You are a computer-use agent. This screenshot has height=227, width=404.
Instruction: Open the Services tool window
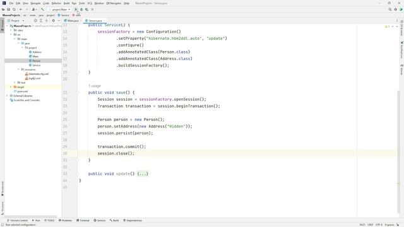pos(100,221)
